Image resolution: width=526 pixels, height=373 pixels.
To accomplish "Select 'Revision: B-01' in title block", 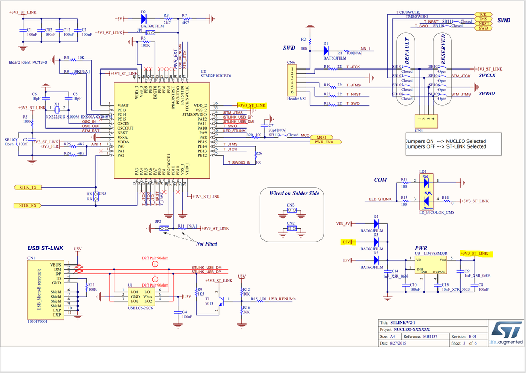I will (464, 336).
